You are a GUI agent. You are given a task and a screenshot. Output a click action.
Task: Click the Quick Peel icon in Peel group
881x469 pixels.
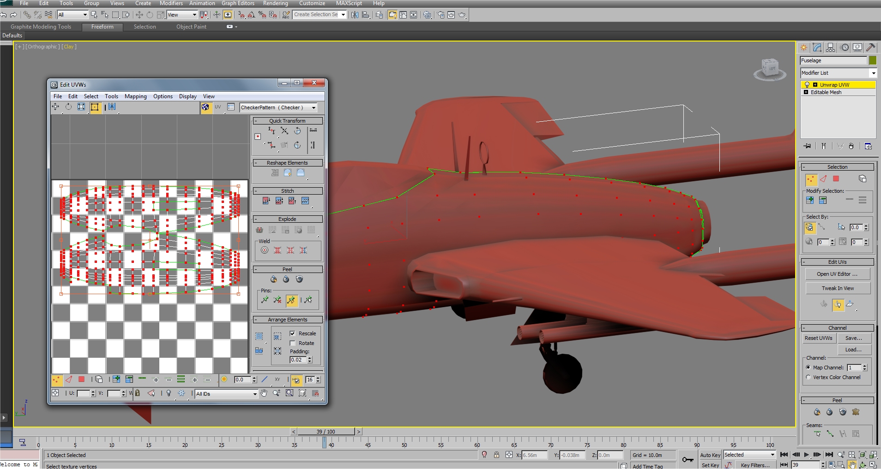(274, 279)
